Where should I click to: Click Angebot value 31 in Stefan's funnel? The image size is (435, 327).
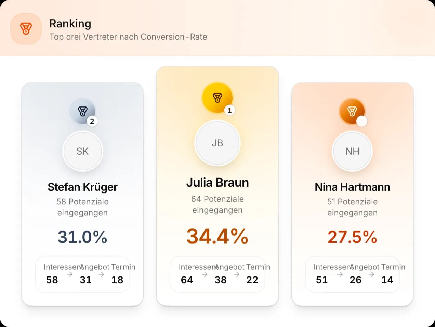(86, 280)
